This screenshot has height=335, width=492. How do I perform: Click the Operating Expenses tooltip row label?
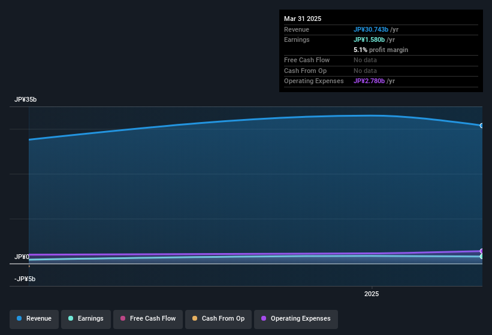[314, 81]
